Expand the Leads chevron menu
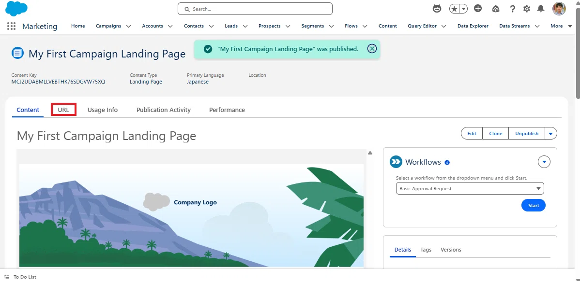This screenshot has height=281, width=580. tap(245, 26)
